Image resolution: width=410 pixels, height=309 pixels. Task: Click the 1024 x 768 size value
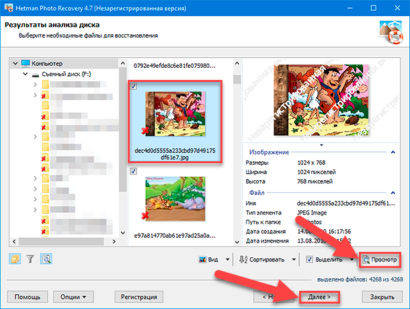(x=311, y=163)
